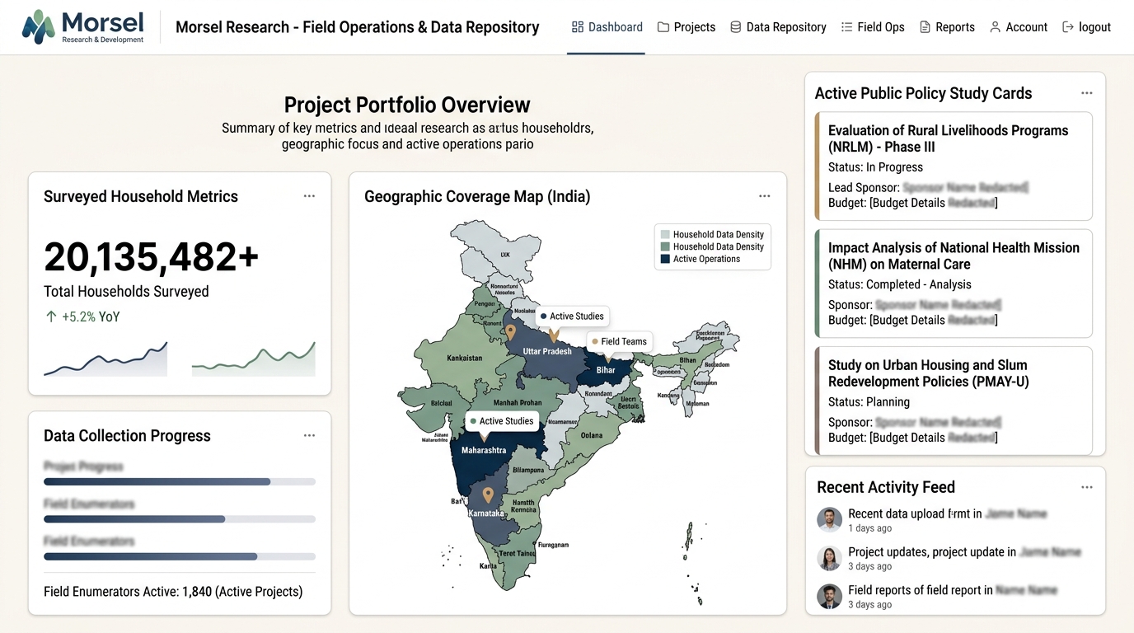Click avatar beside Project updates entry
Viewport: 1134px width, 633px height.
[829, 558]
